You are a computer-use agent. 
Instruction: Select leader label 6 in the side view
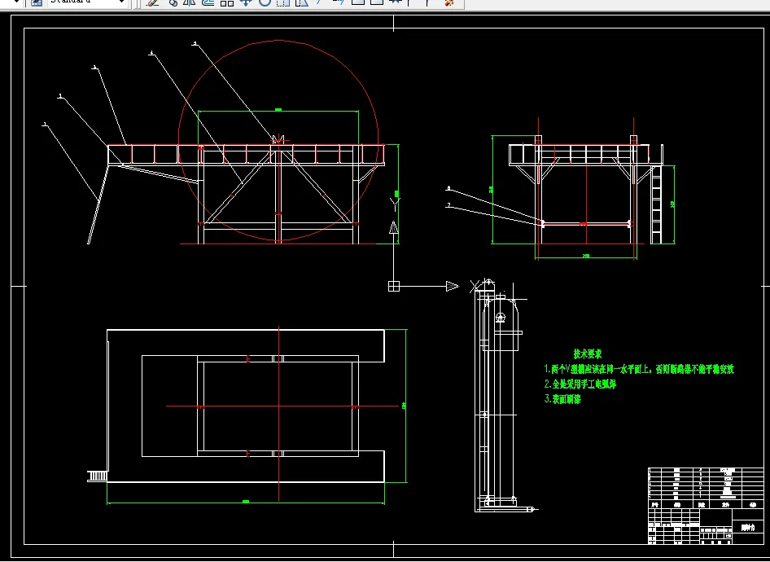pyautogui.click(x=448, y=188)
